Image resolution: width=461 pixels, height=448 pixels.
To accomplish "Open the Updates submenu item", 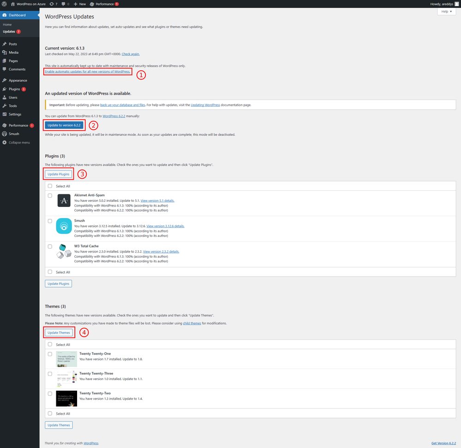I will tap(9, 31).
